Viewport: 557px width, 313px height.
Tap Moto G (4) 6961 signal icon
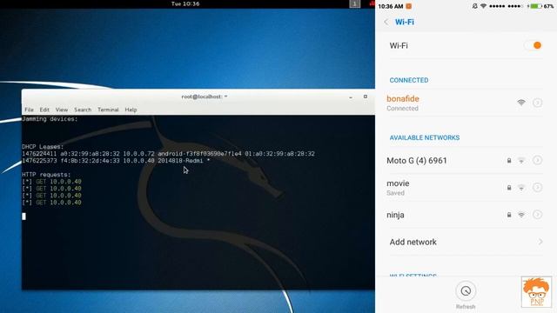pos(521,160)
